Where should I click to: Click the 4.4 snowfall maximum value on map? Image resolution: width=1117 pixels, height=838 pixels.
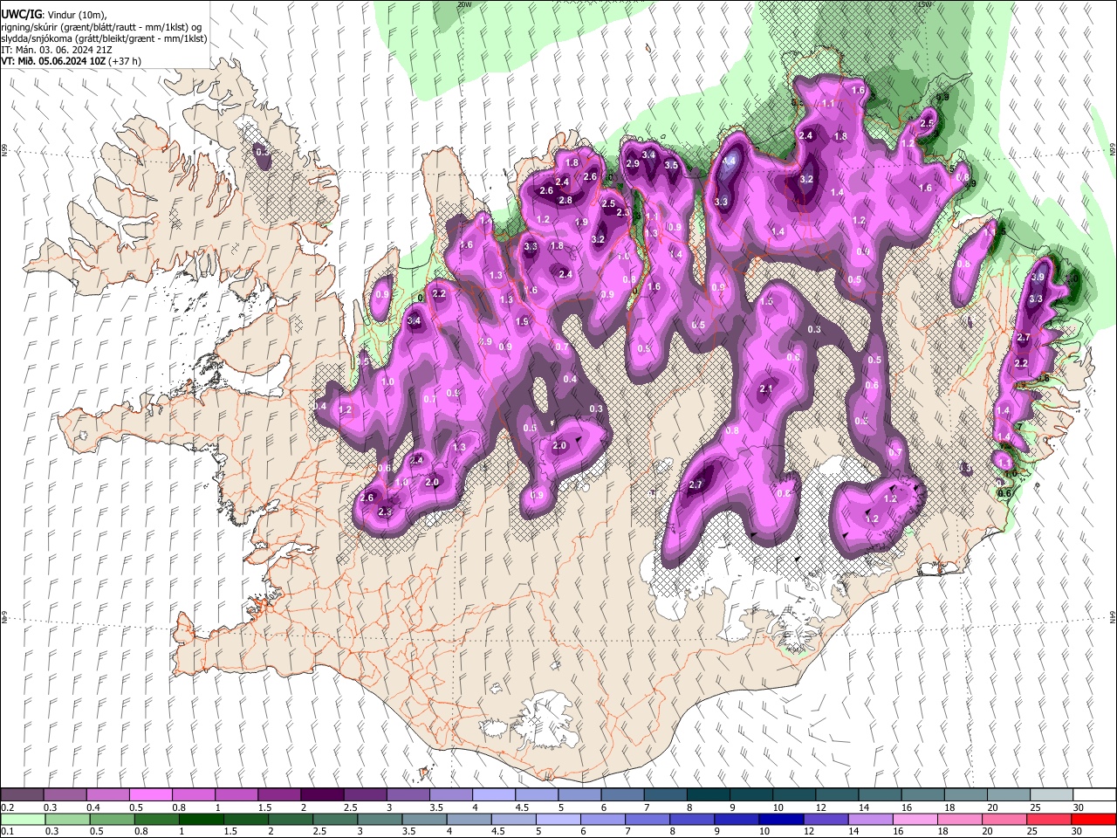point(730,161)
